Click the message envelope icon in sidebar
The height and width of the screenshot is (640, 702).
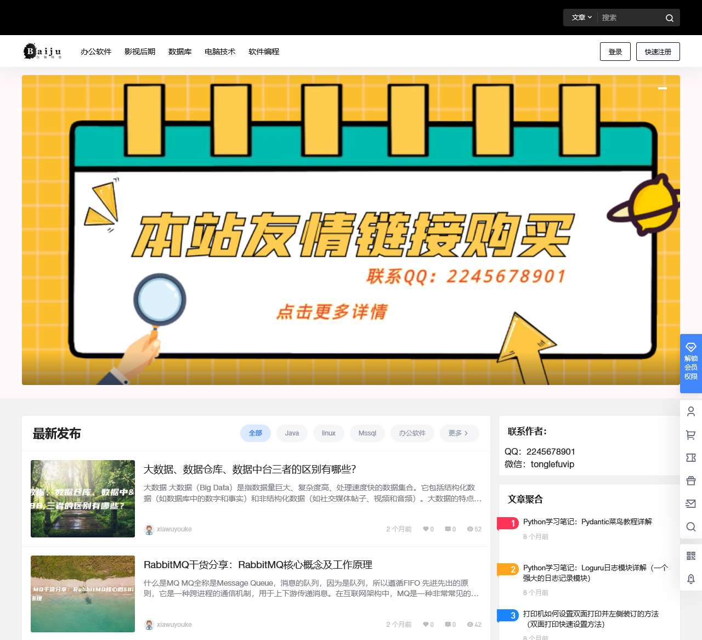(690, 503)
